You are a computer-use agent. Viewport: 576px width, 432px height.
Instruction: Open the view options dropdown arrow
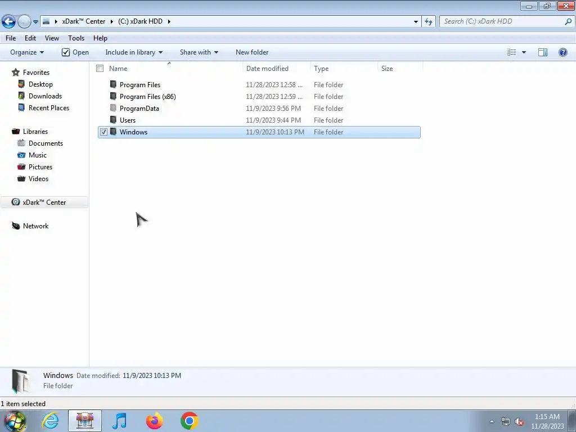[524, 52]
